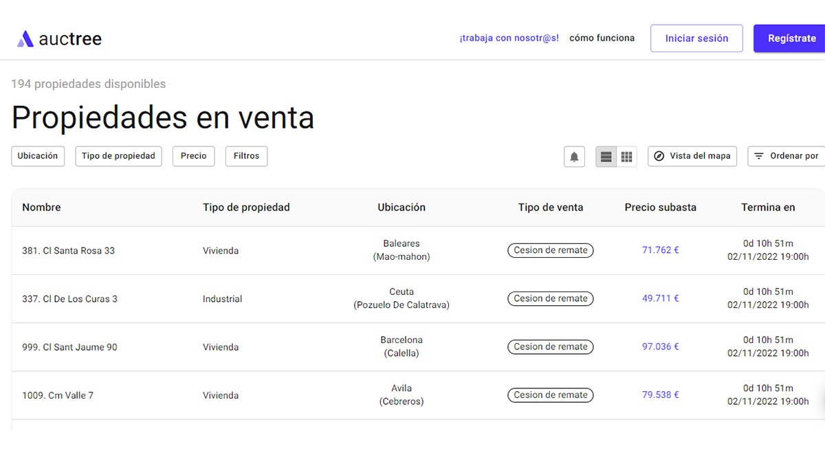Screen dimensions: 825x464
Task: Open the Ubicación filter dropdown
Action: click(38, 156)
